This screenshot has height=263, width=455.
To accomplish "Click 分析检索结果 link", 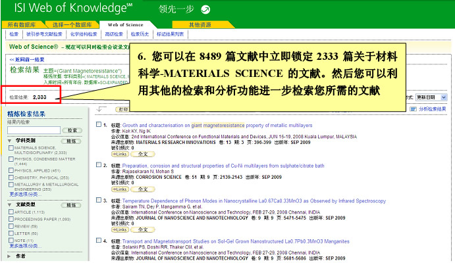I will [432, 109].
